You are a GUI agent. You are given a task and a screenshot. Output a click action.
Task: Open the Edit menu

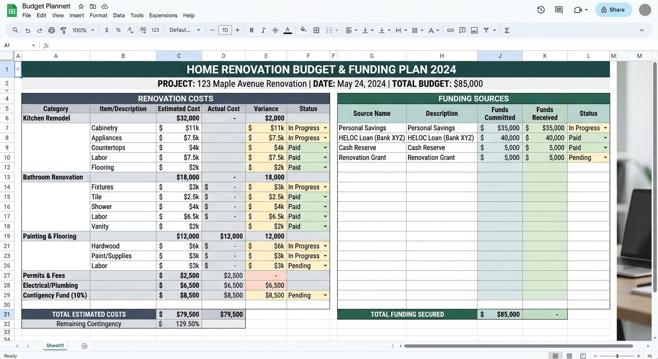pos(41,15)
